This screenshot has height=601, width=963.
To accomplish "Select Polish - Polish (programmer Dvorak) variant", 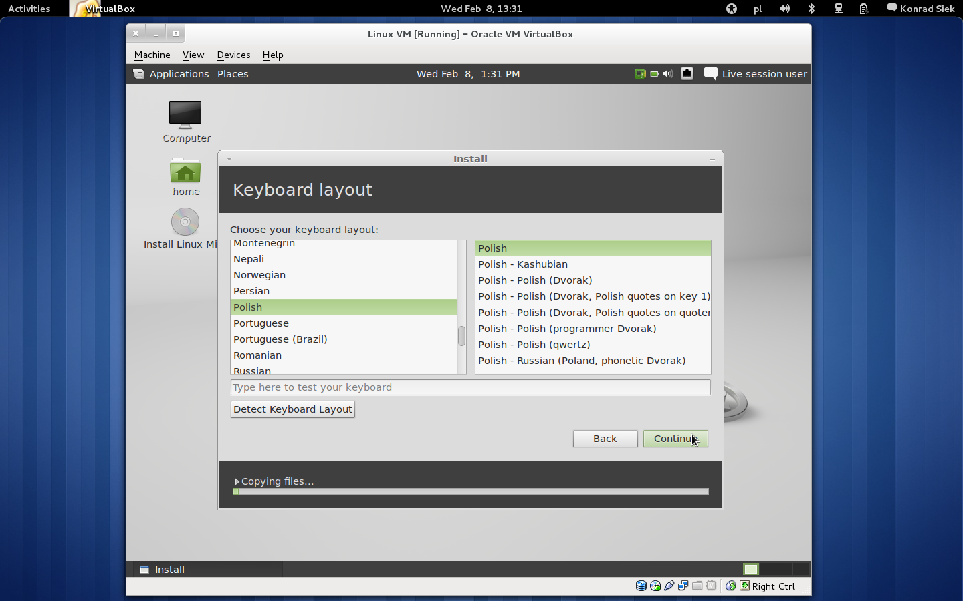I will pos(593,329).
